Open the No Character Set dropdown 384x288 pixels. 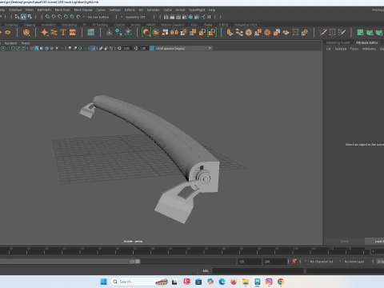322,262
